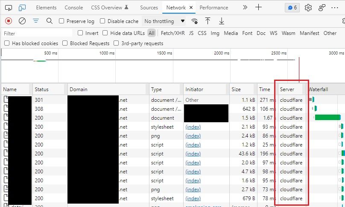
Task: Select the request row with status 308
Action: coord(173,109)
